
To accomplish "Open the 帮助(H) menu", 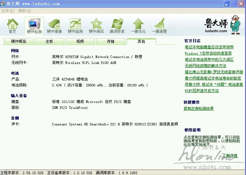I will click(25, 11).
